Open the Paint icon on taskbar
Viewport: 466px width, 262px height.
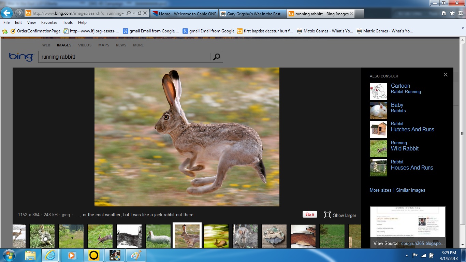(x=136, y=255)
